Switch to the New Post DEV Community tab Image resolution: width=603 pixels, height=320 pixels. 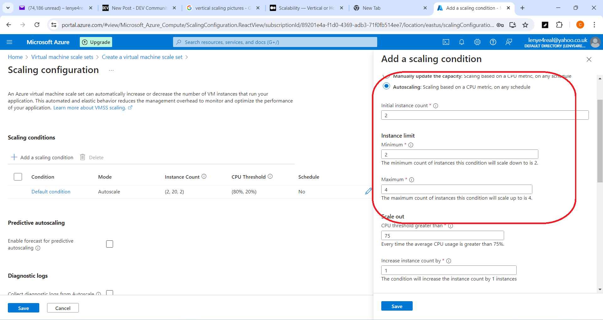(140, 8)
